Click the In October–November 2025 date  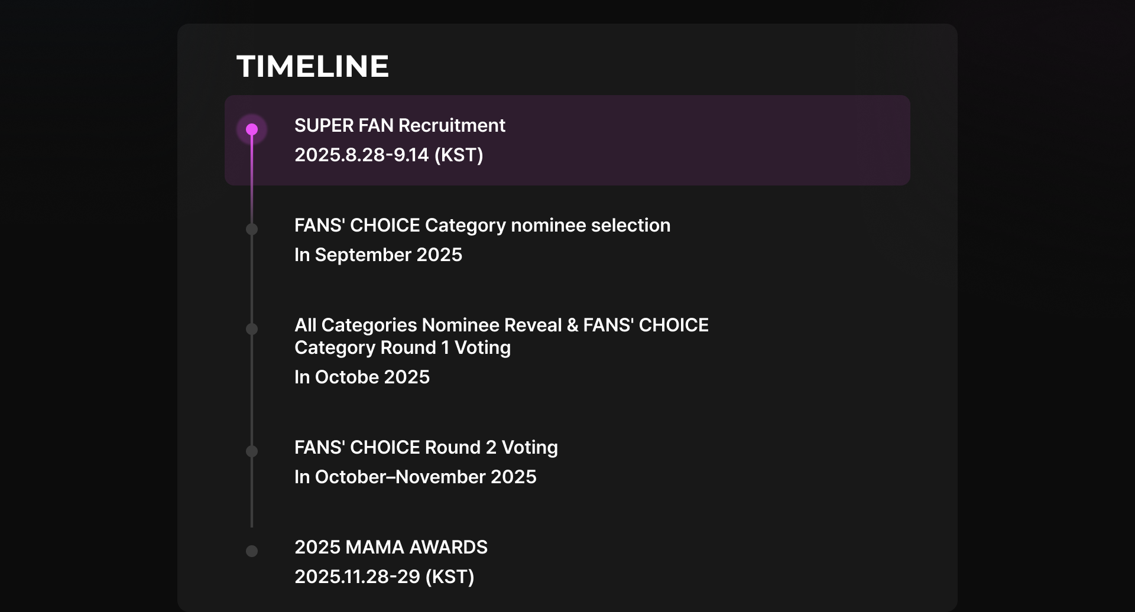(x=416, y=477)
